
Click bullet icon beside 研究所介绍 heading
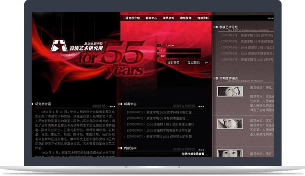click(32, 104)
